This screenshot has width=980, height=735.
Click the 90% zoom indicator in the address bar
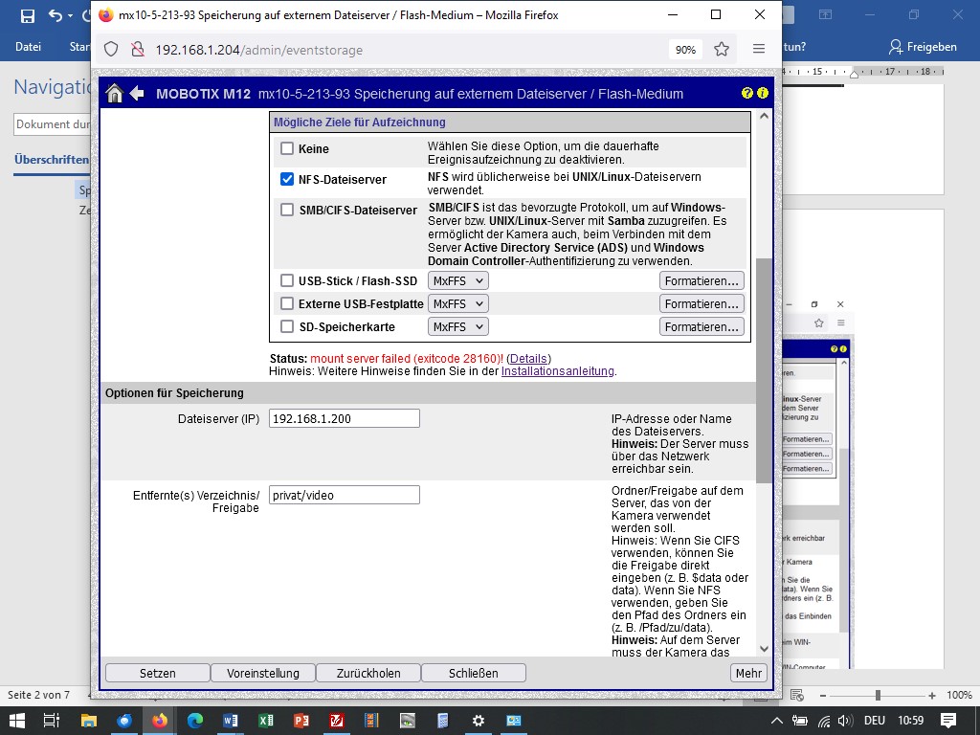(685, 50)
